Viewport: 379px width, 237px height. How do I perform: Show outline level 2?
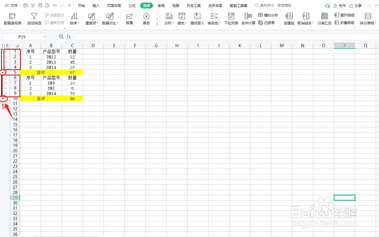[7, 46]
